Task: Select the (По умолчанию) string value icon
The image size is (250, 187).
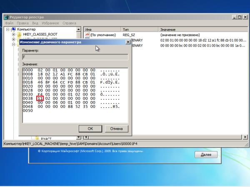Action: [x=87, y=35]
